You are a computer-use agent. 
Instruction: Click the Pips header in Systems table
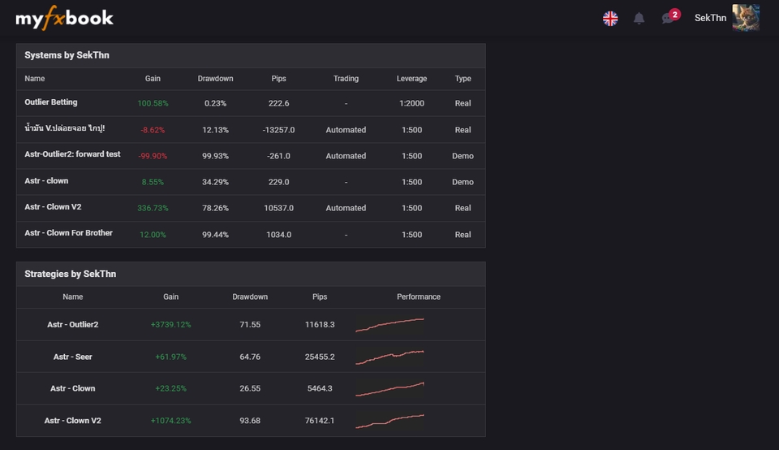[278, 79]
